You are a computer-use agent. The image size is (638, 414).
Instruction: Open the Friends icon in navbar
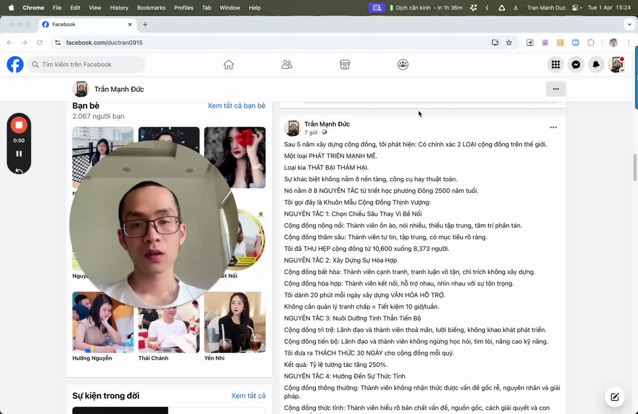click(x=287, y=64)
